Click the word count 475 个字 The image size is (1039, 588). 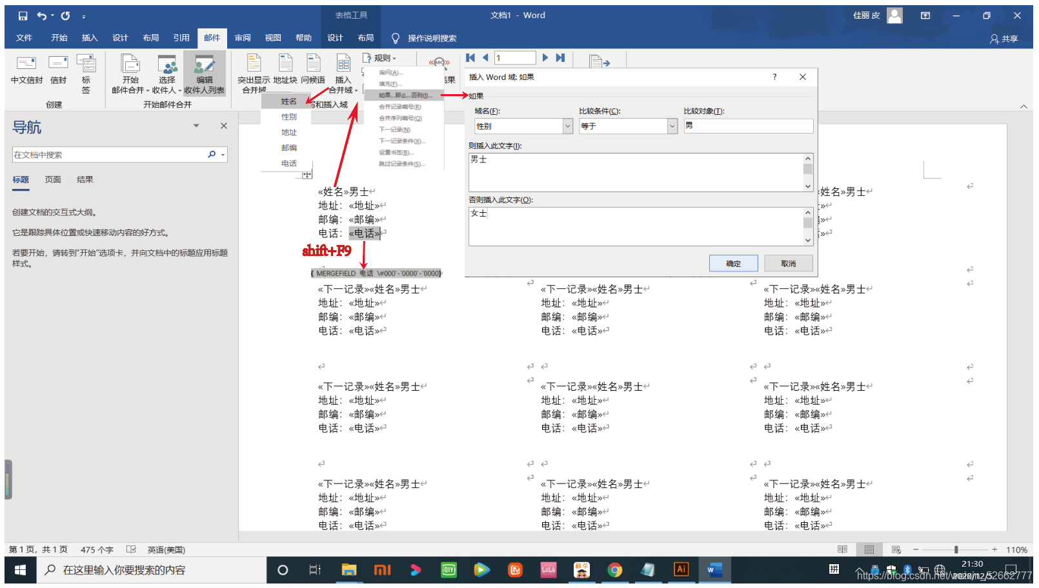coord(97,550)
